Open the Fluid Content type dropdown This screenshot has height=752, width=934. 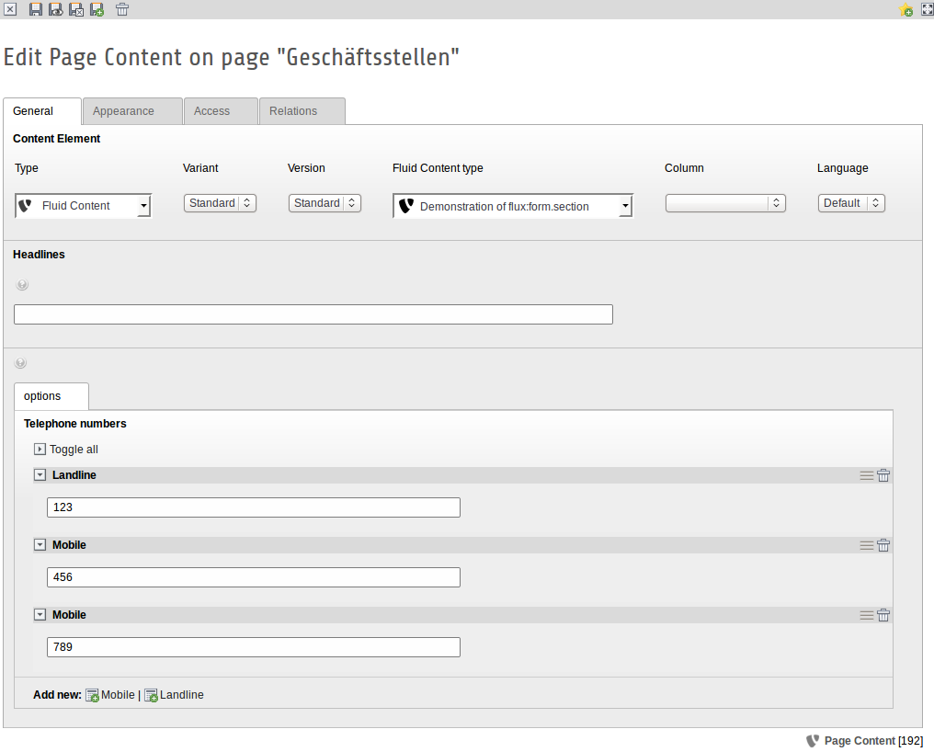513,207
